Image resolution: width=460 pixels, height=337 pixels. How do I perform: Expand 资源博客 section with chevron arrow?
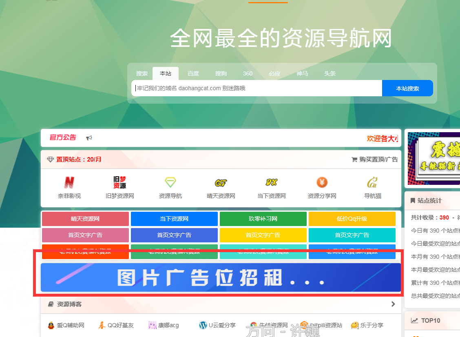pyautogui.click(x=393, y=304)
